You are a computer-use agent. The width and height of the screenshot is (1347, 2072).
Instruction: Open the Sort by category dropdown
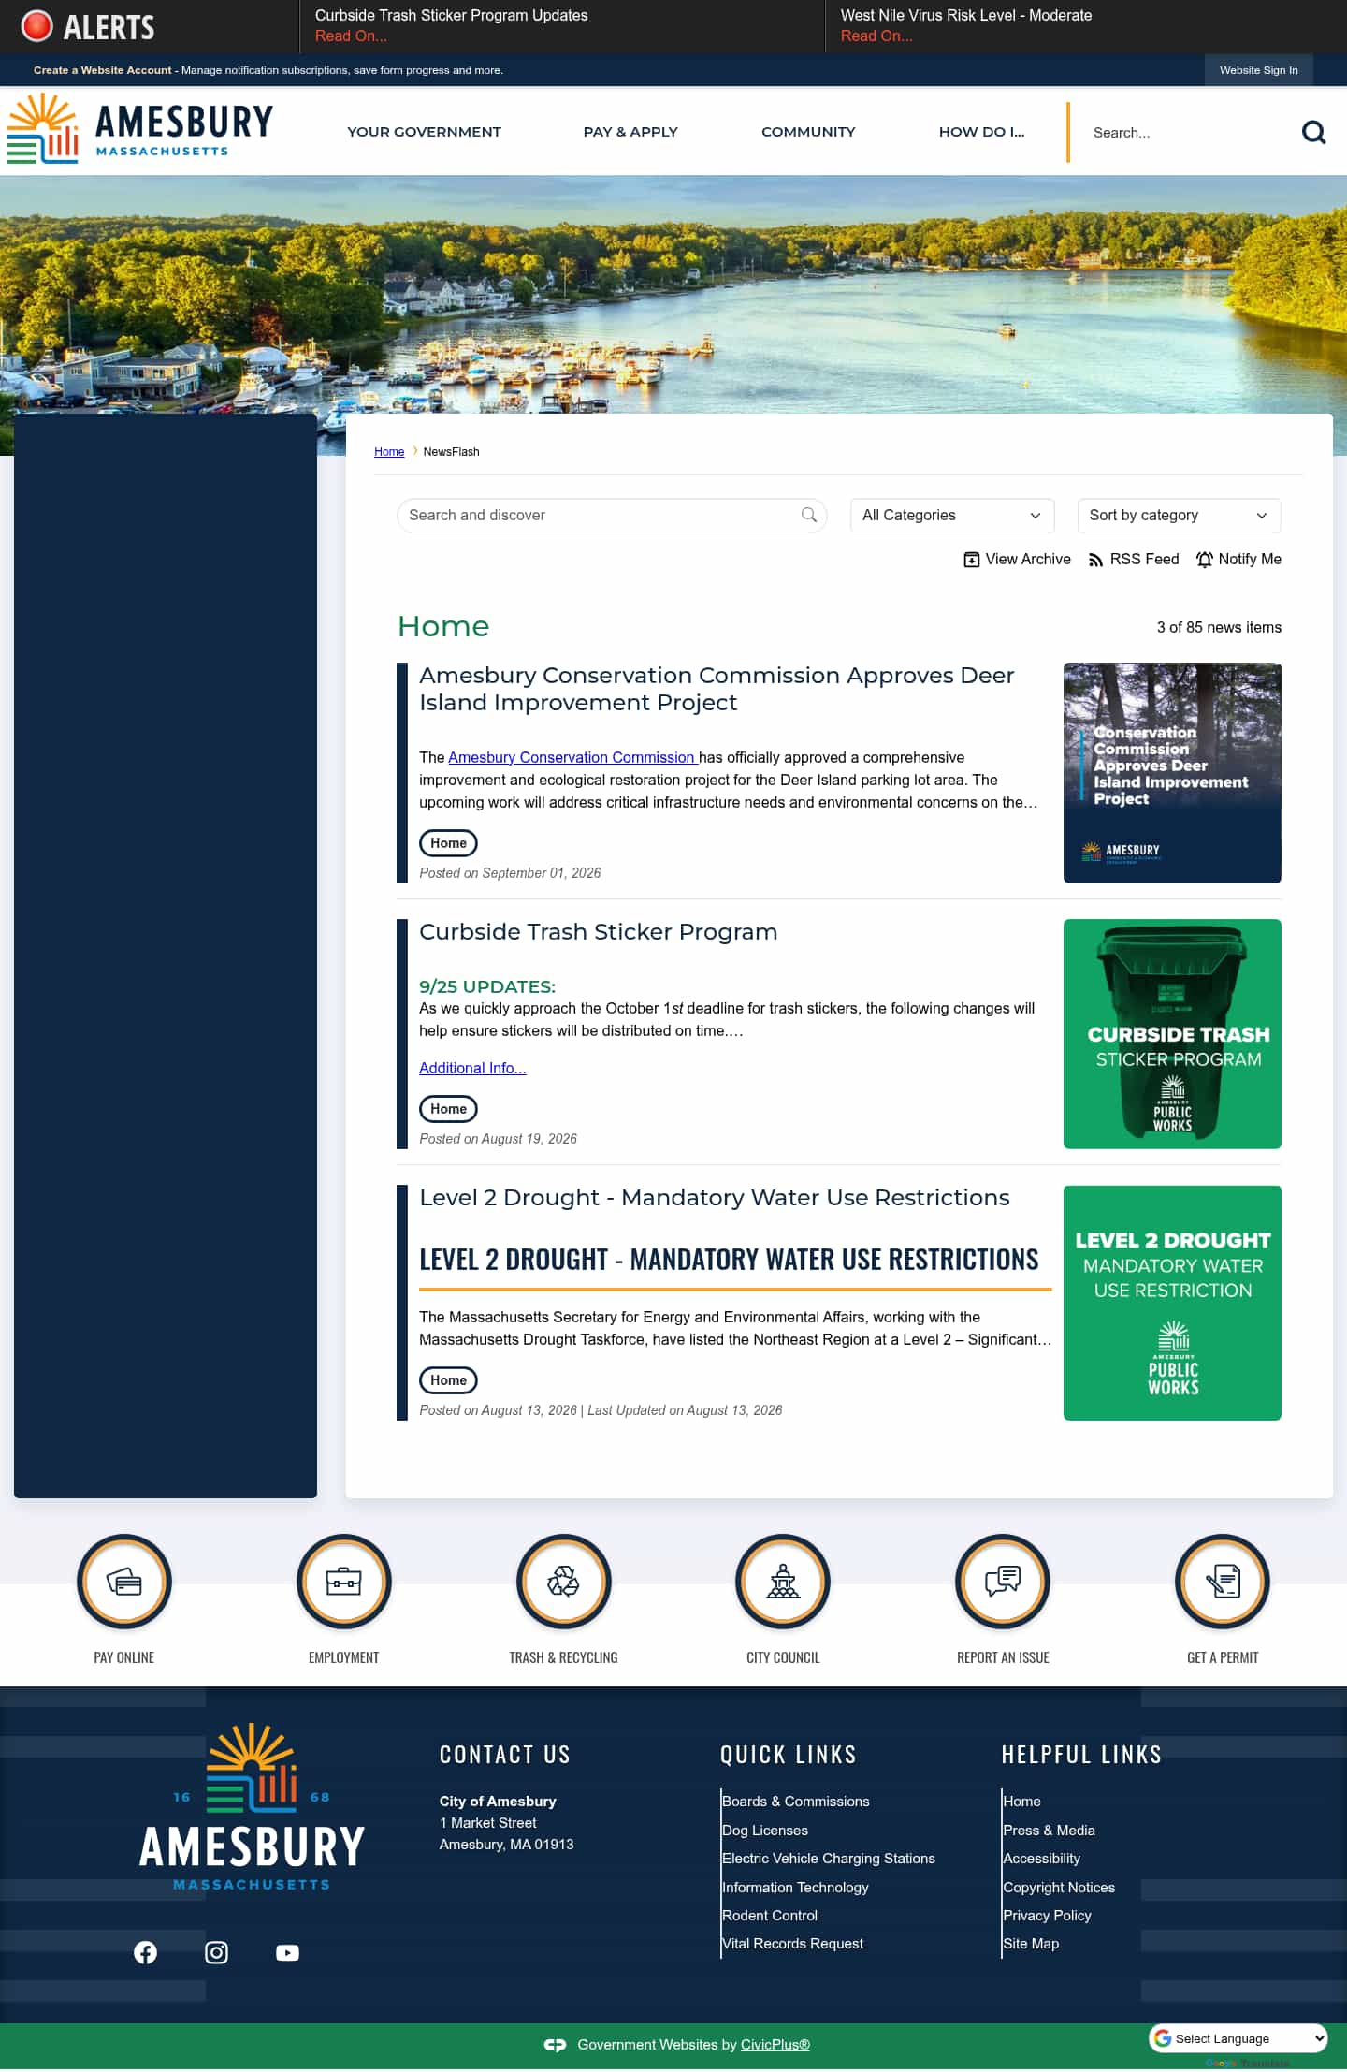(1179, 516)
